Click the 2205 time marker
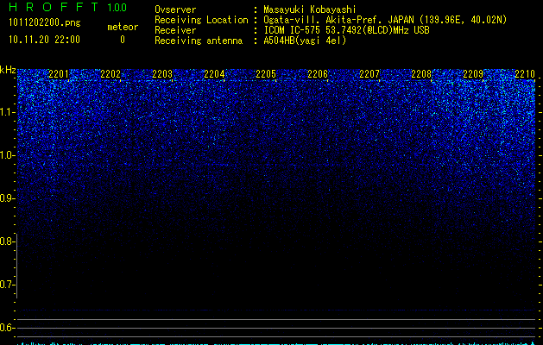The width and height of the screenshot is (543, 345). [266, 73]
